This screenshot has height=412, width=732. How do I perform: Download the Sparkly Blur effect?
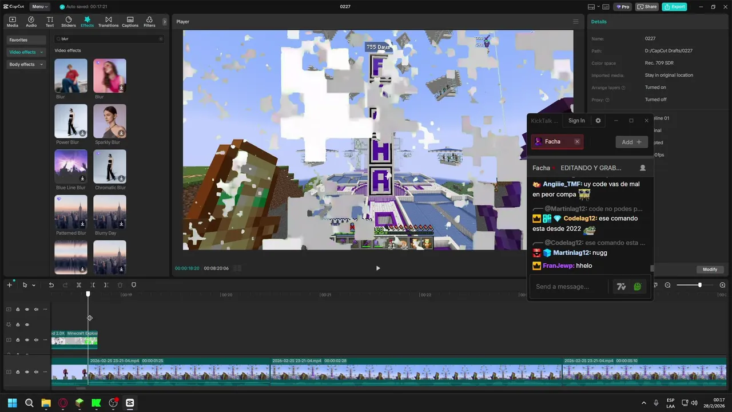click(121, 133)
